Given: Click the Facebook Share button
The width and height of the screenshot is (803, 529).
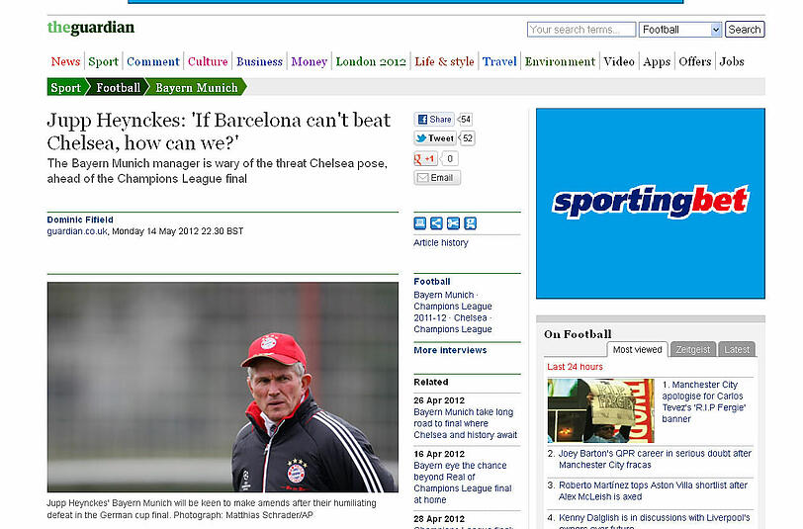Looking at the screenshot, I should click(x=434, y=120).
